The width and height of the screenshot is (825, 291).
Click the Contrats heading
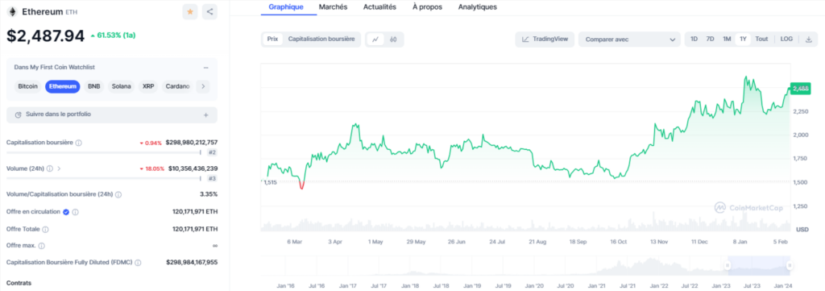point(19,283)
